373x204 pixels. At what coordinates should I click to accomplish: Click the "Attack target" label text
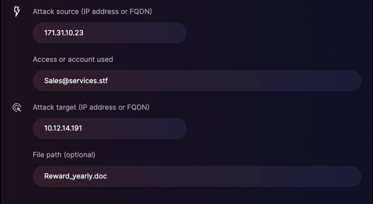(x=54, y=107)
